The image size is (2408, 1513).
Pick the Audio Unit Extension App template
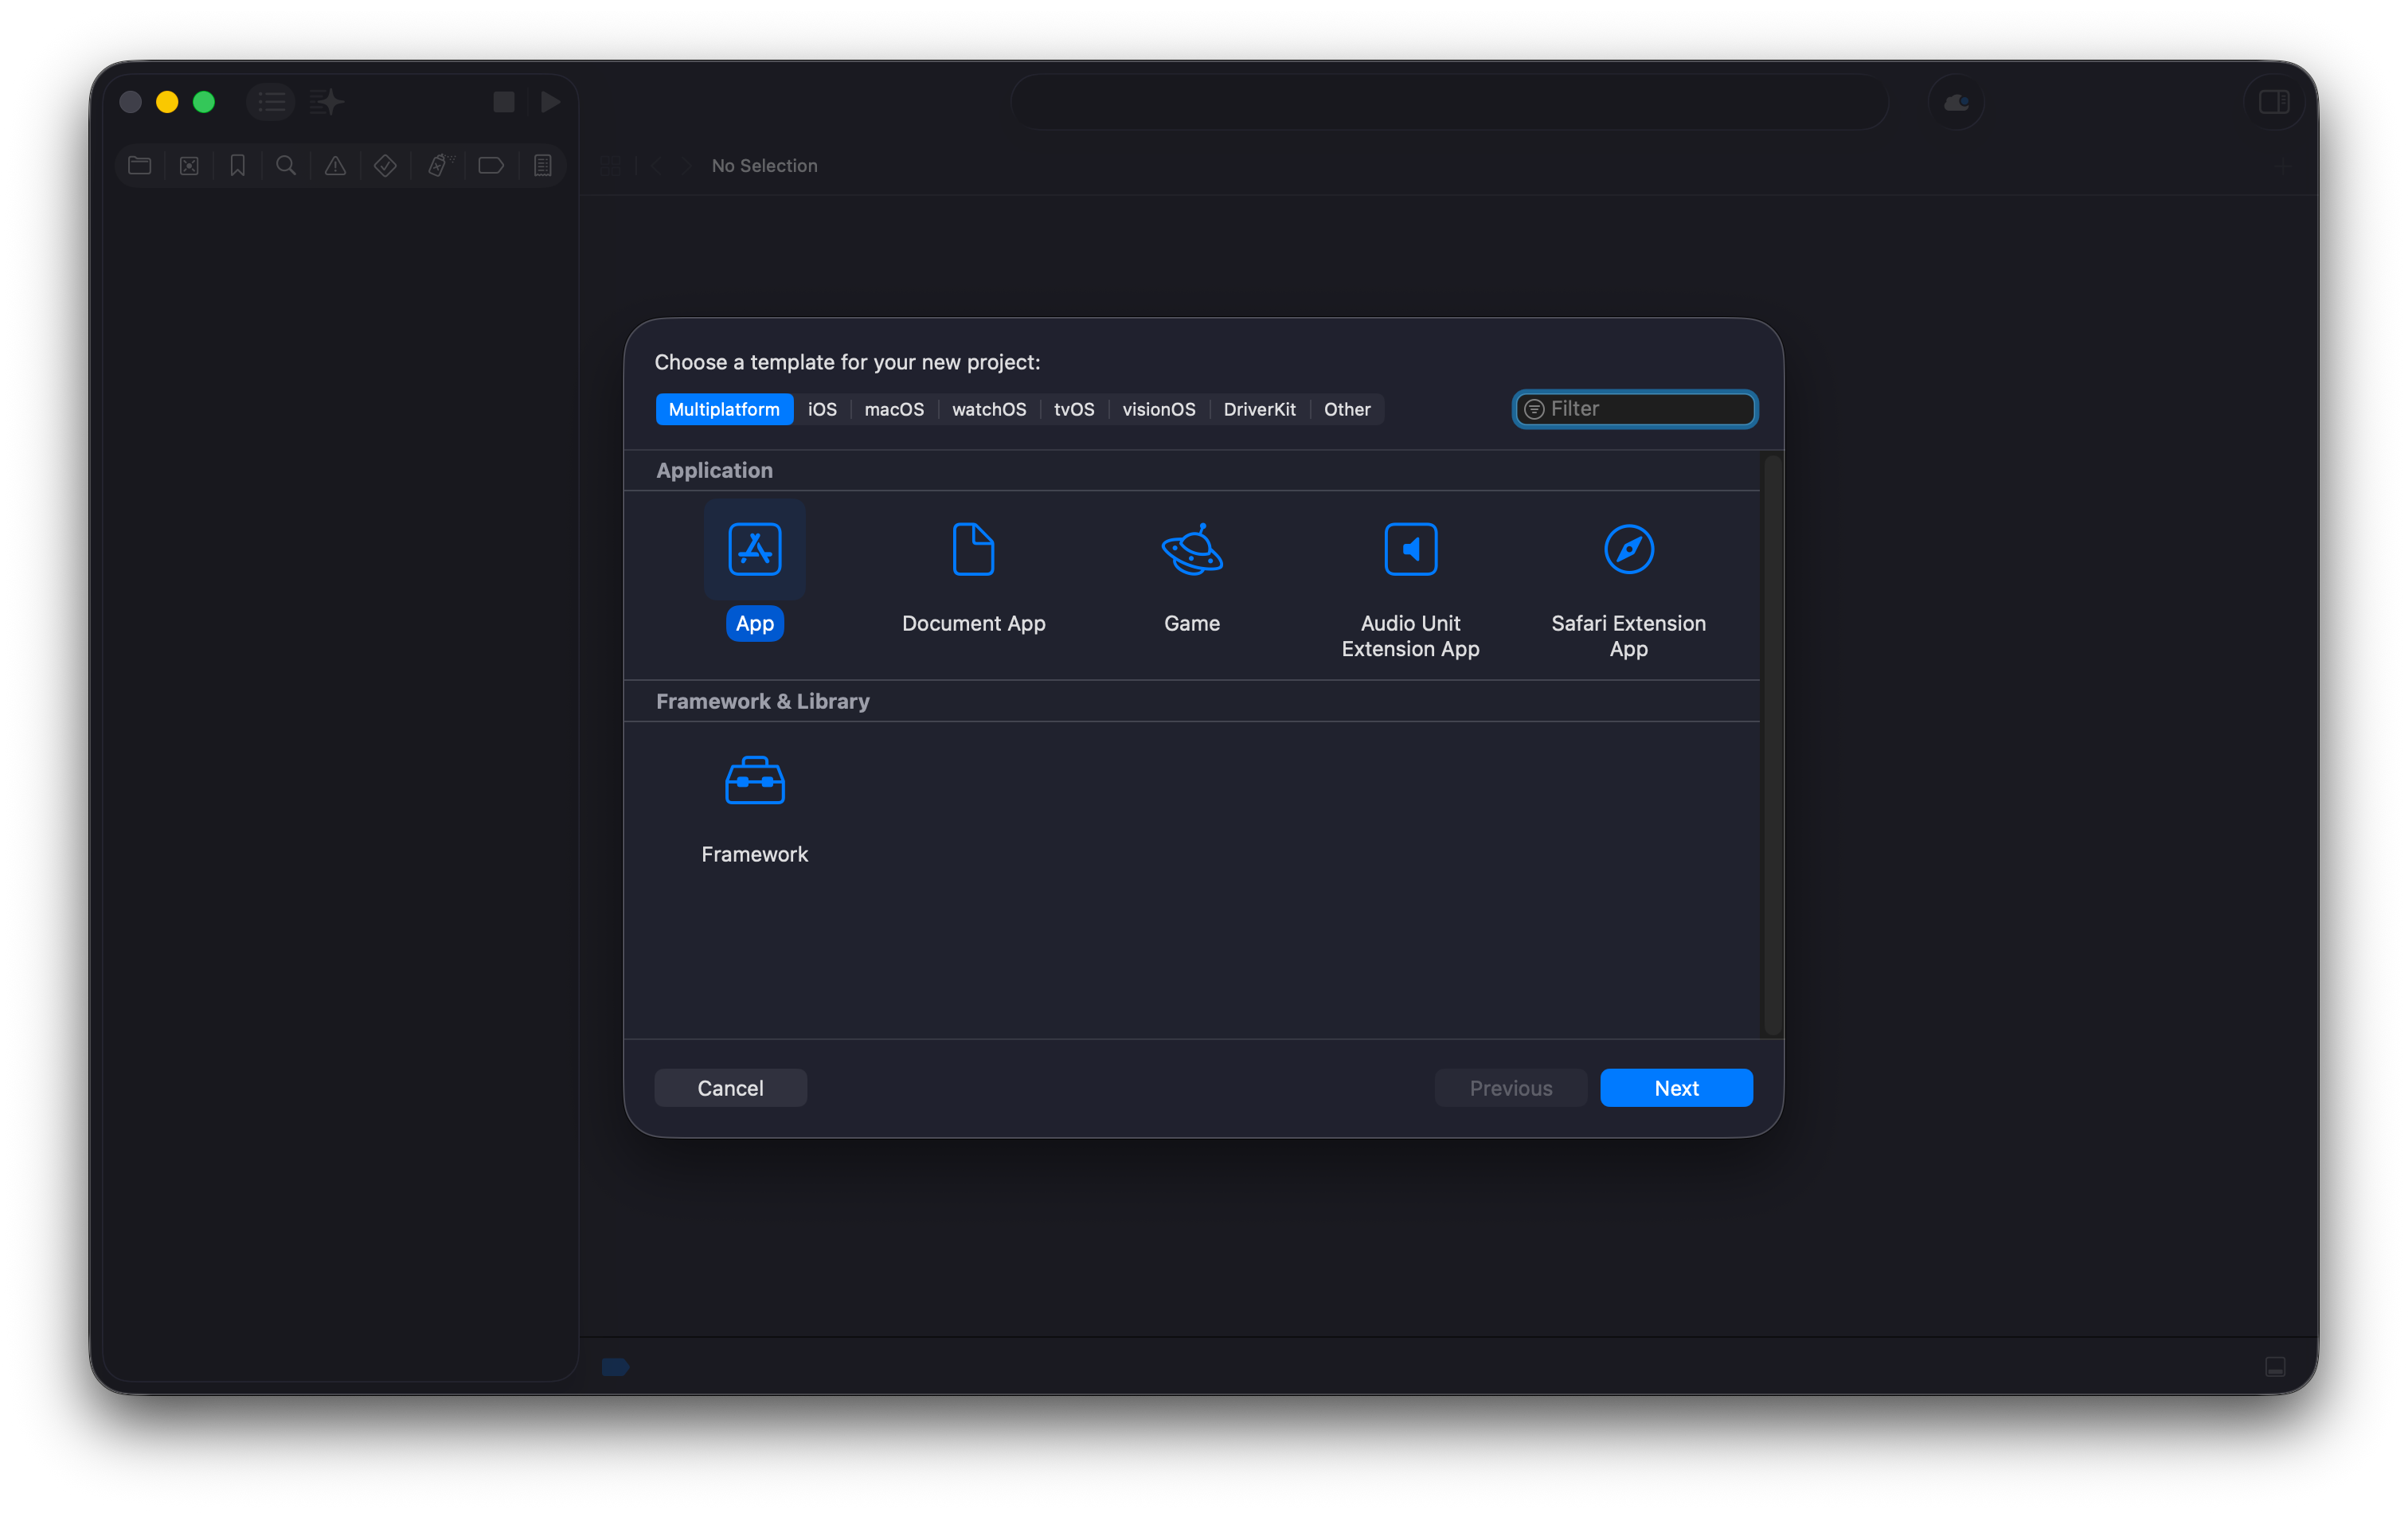click(x=1410, y=549)
